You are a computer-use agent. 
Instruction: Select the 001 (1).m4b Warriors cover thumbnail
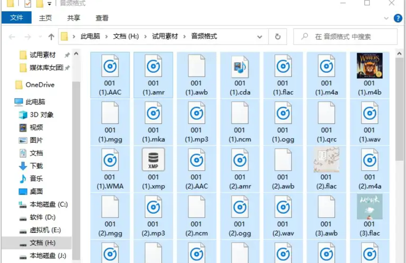click(x=370, y=66)
